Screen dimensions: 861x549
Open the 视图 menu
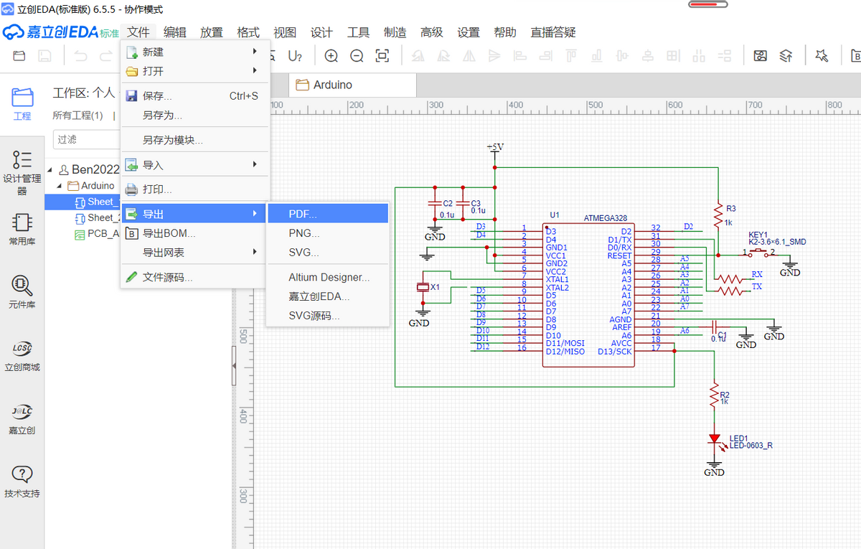coord(285,32)
